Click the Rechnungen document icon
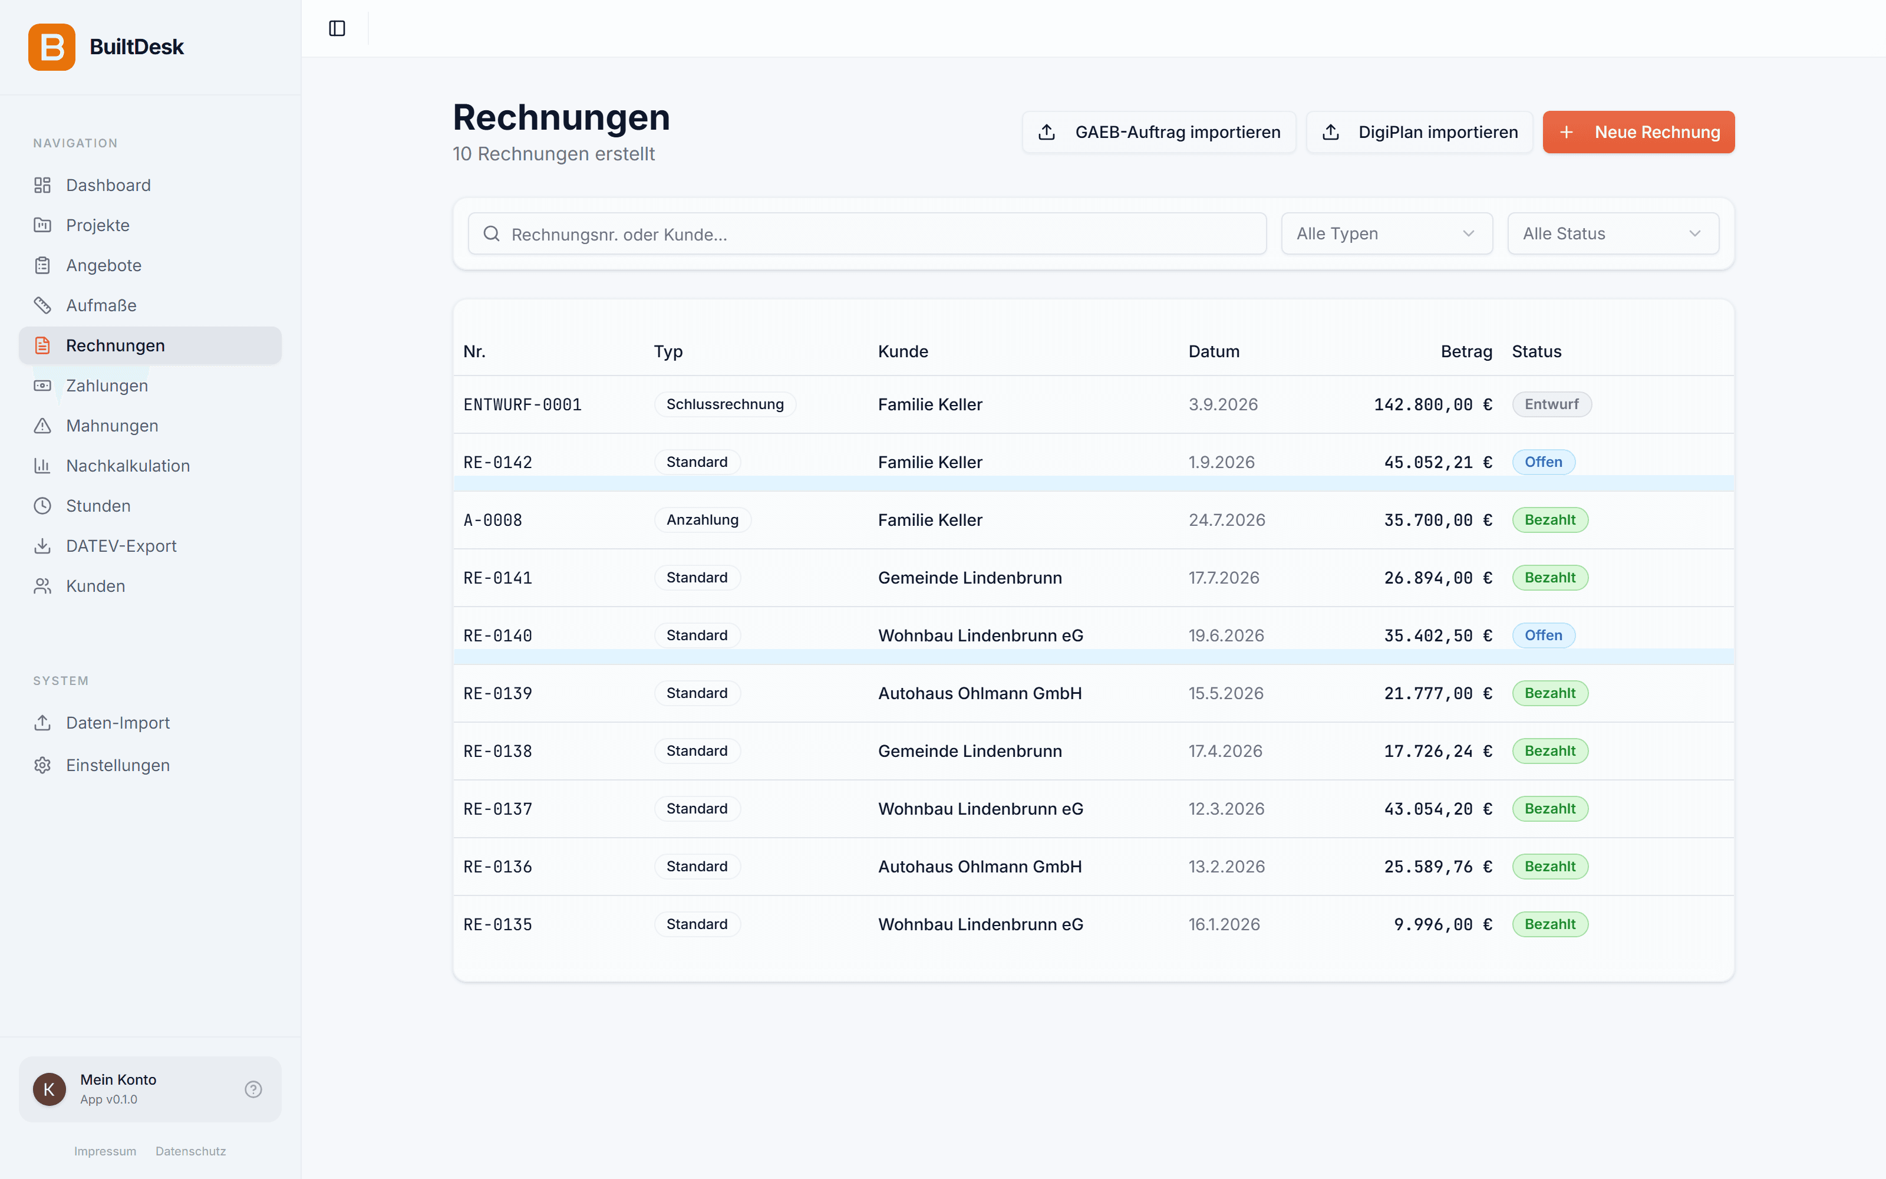The width and height of the screenshot is (1886, 1179). [x=42, y=345]
